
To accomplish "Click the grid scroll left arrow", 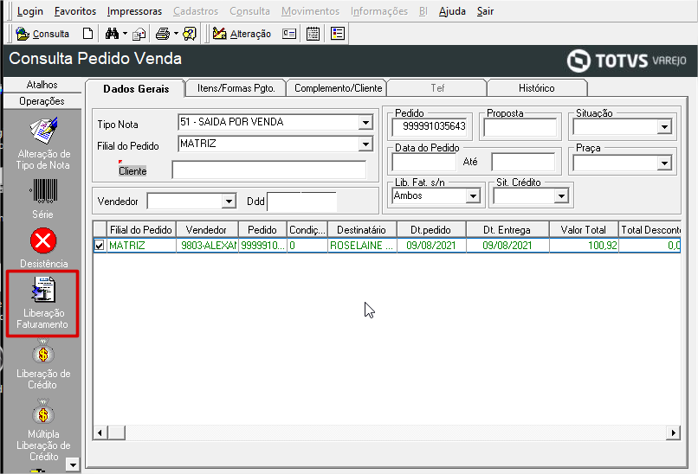I will [100, 432].
